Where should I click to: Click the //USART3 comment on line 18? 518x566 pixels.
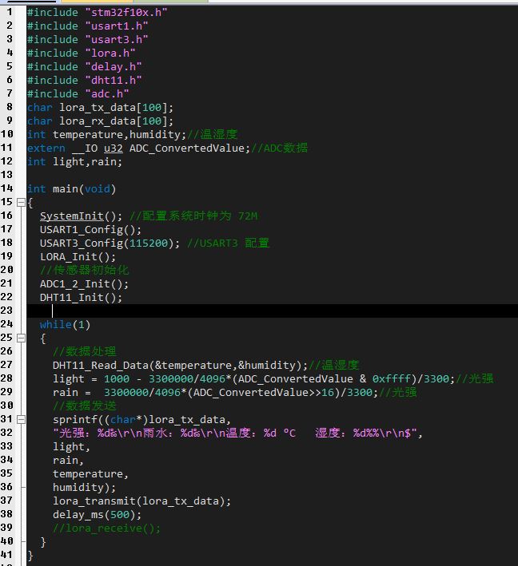(x=228, y=243)
